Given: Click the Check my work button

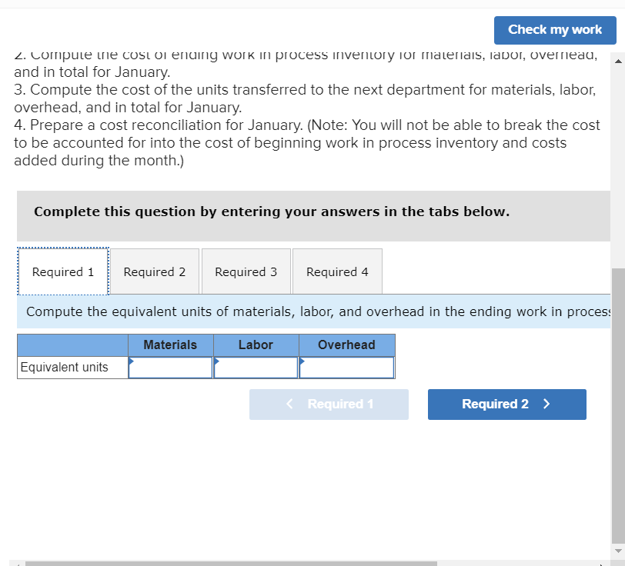Looking at the screenshot, I should (555, 30).
